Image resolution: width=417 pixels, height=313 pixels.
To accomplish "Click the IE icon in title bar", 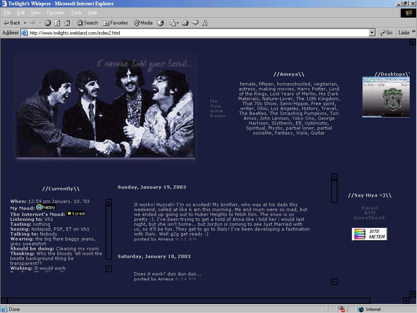I will coord(4,3).
